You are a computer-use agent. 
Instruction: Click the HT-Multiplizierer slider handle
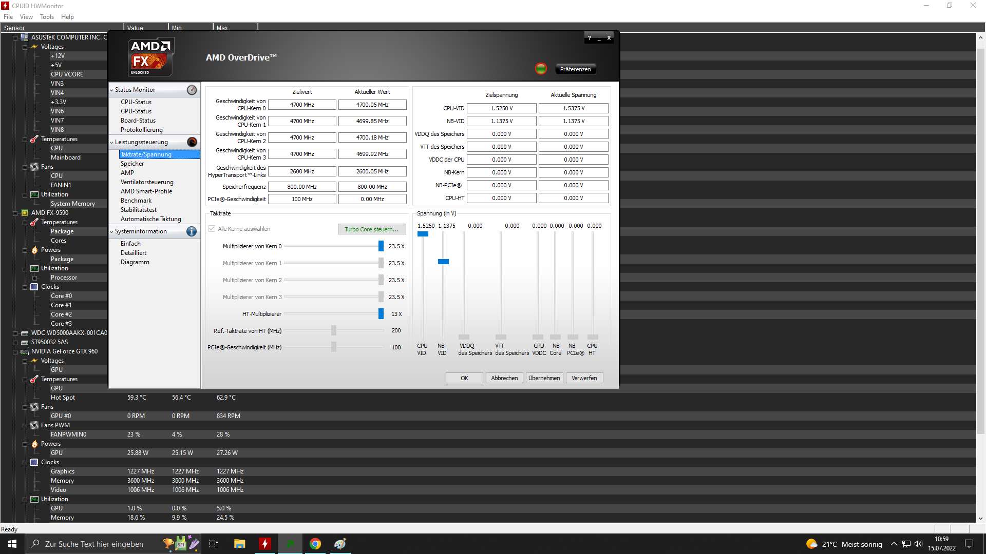pyautogui.click(x=381, y=314)
